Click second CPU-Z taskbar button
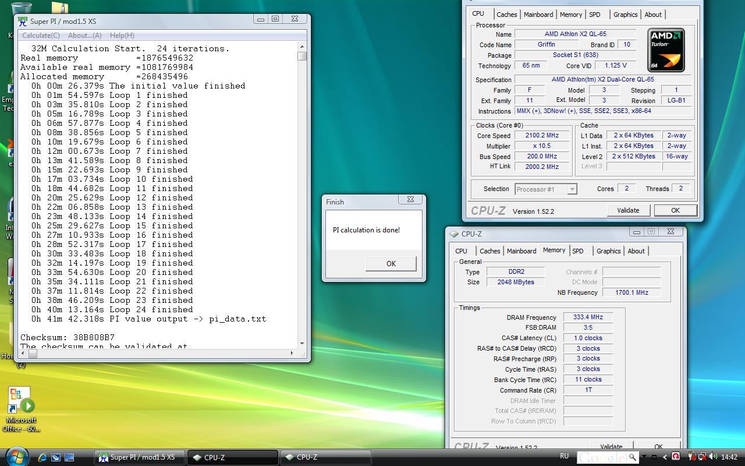This screenshot has height=466, width=745. [326, 457]
